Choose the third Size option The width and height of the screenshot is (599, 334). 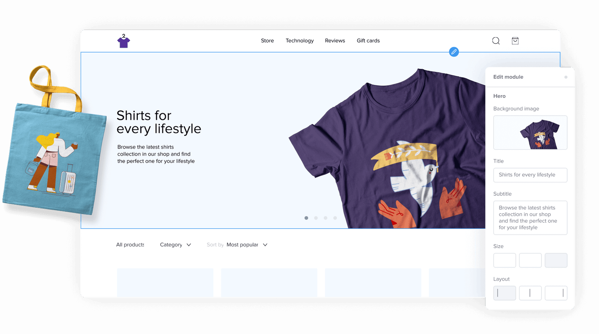click(x=556, y=260)
